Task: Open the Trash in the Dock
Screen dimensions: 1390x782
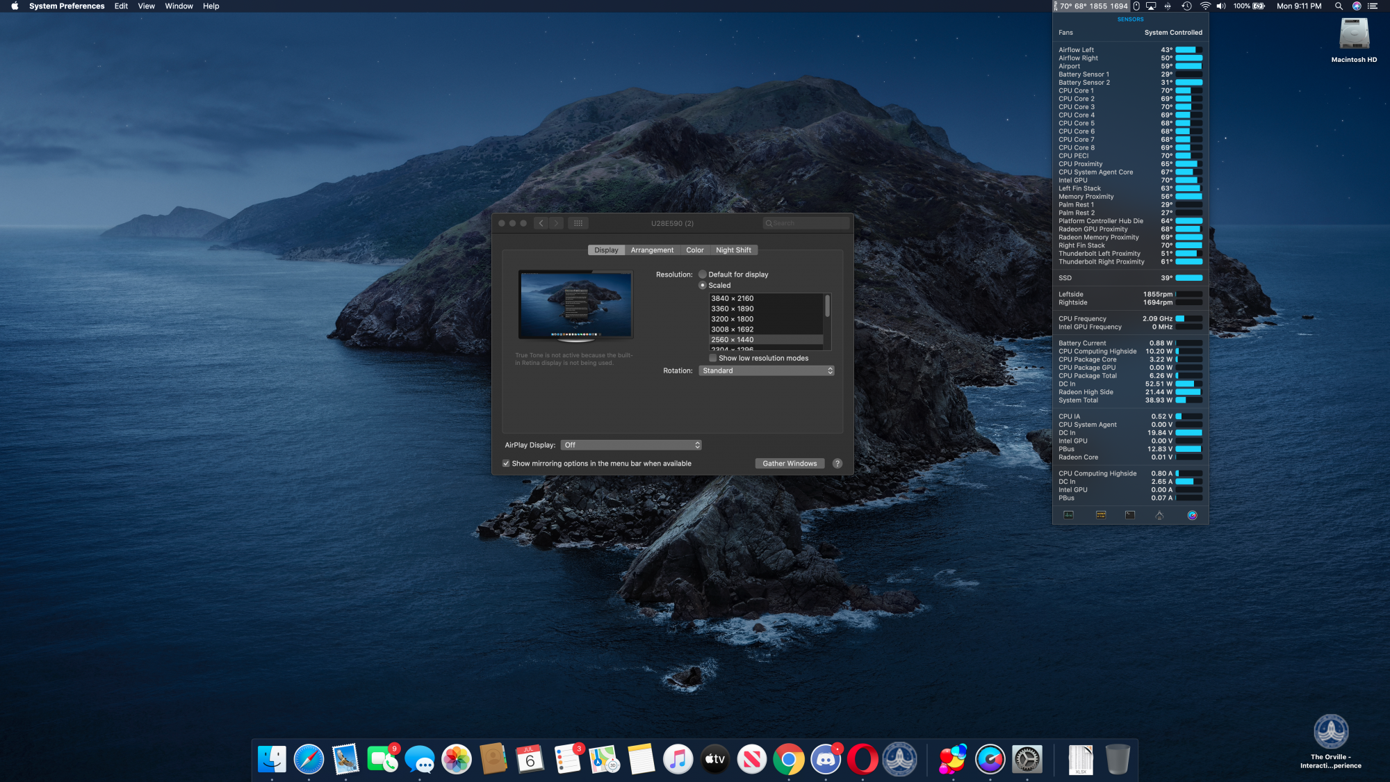Action: coord(1118,759)
